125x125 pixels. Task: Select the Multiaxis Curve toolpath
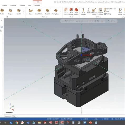[31, 11]
